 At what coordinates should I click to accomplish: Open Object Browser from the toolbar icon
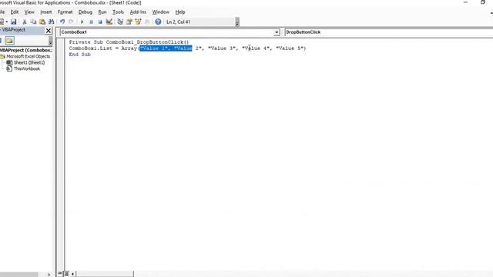point(138,22)
